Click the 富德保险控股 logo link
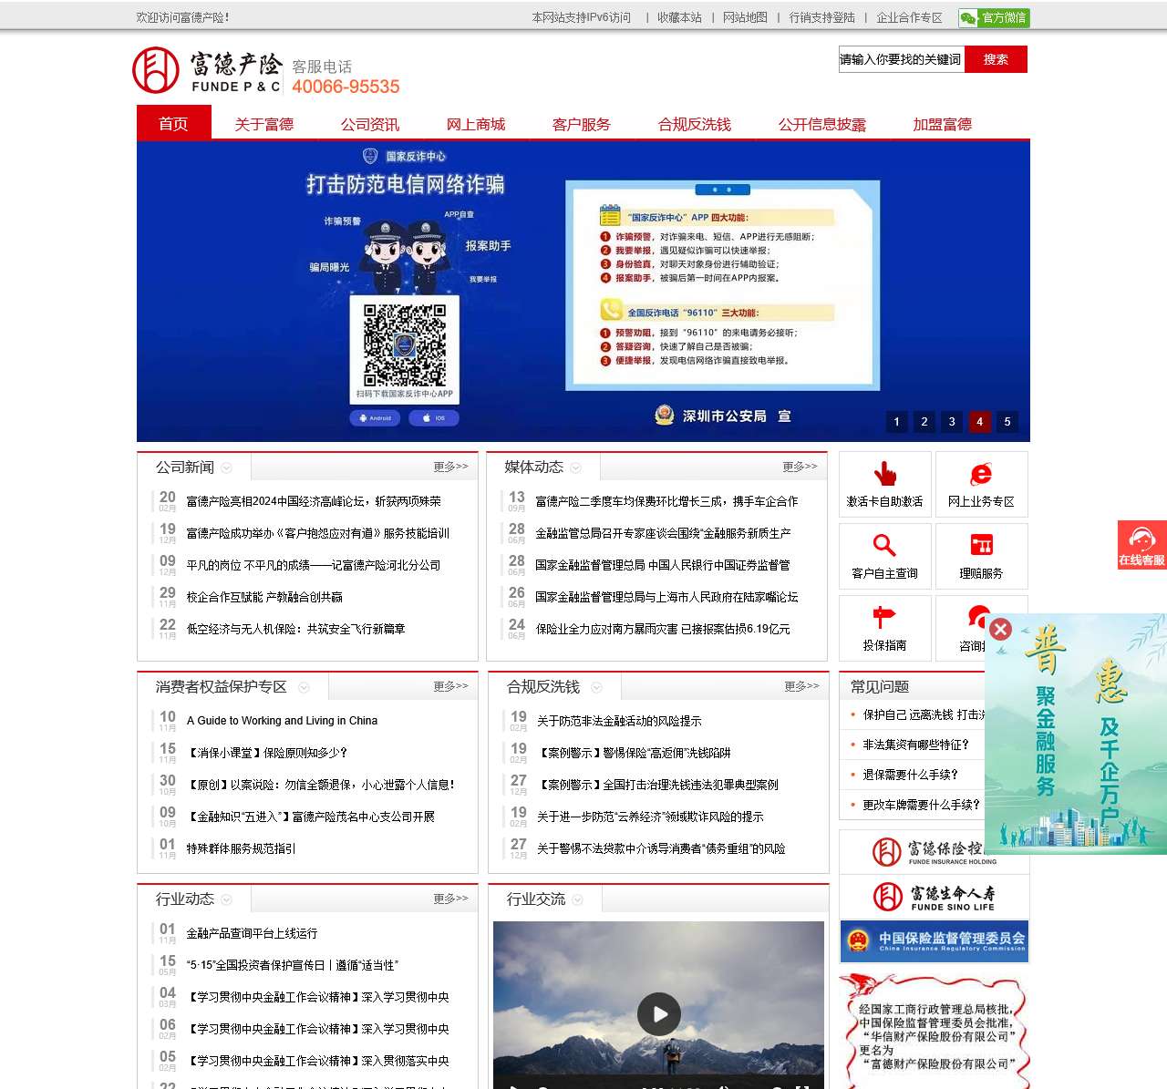Viewport: 1167px width, 1089px height. tap(935, 852)
